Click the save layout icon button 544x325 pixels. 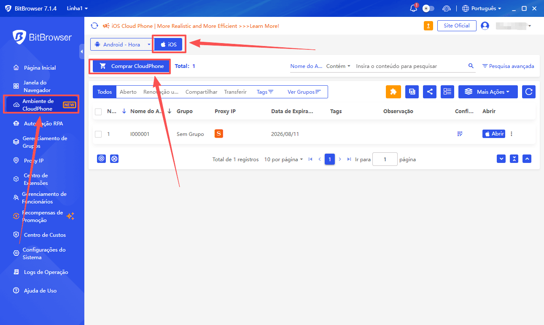tap(412, 92)
